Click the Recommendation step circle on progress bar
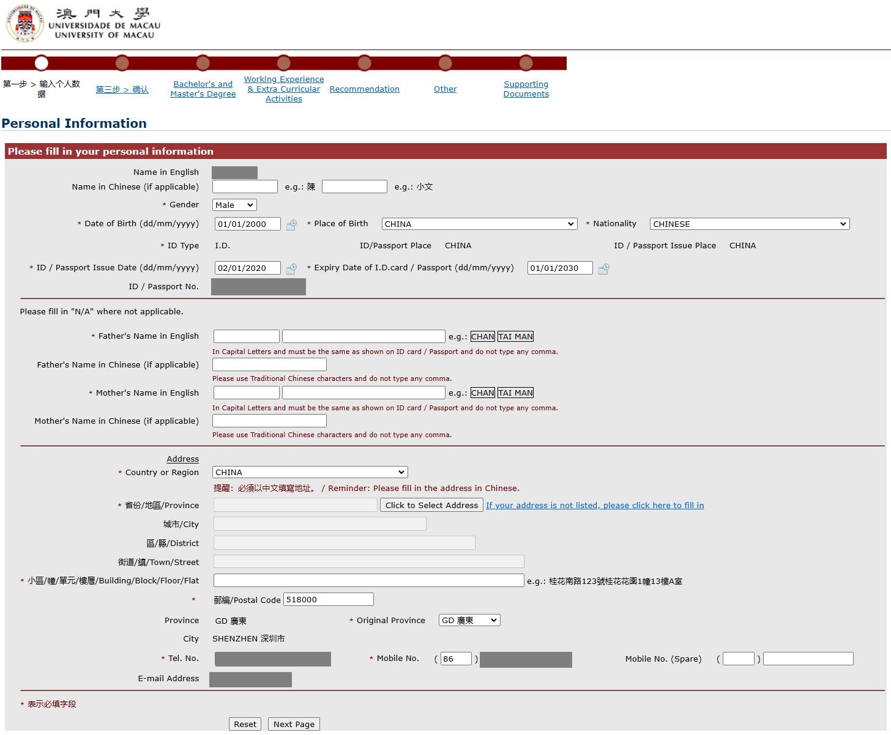The height and width of the screenshot is (735, 891). point(364,63)
